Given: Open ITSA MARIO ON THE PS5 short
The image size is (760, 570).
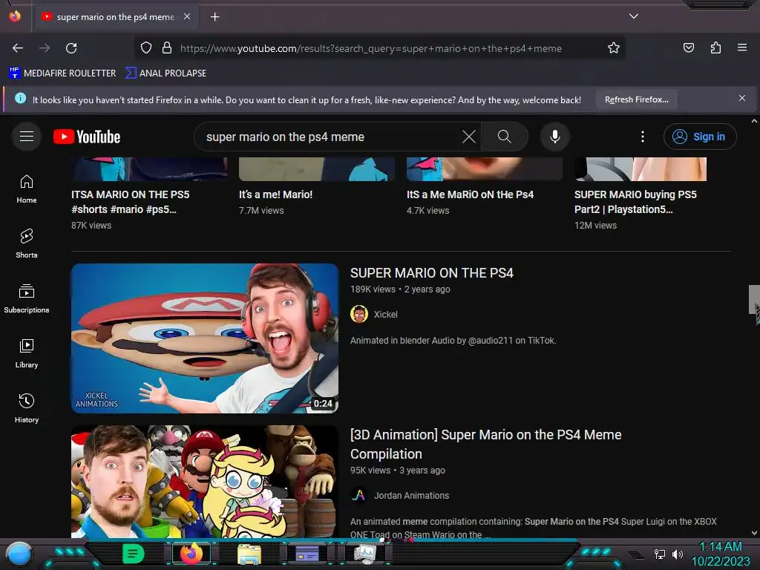Looking at the screenshot, I should coord(131,202).
